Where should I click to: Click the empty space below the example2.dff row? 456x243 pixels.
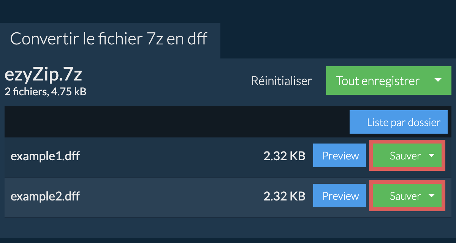[228, 227]
